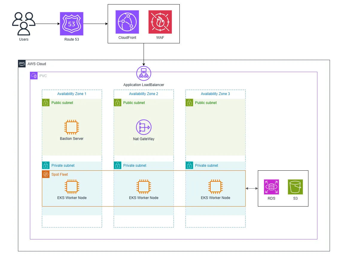Click the Route 53 icon
This screenshot has width=347, height=263.
pyautogui.click(x=71, y=23)
